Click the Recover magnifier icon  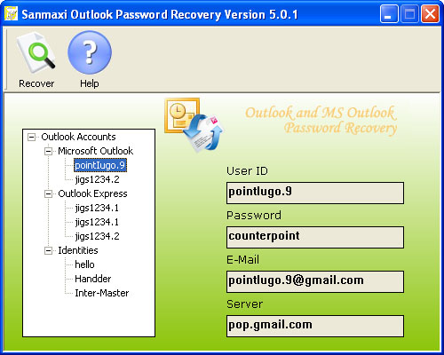click(36, 52)
